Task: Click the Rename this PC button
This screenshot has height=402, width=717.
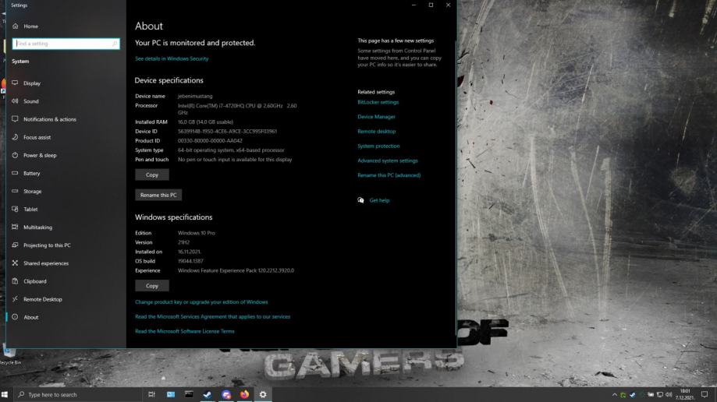Action: click(x=158, y=195)
